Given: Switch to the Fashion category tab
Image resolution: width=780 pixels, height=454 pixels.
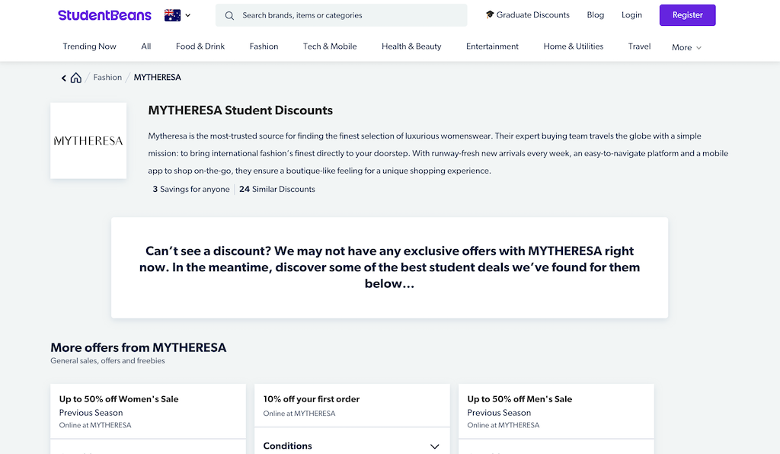Looking at the screenshot, I should click(264, 46).
